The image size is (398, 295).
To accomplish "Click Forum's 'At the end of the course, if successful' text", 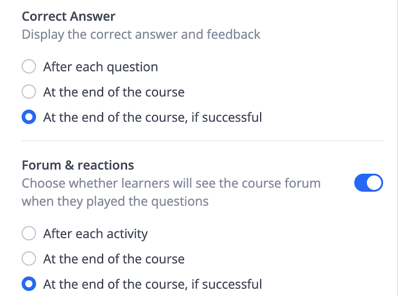I will 152,284.
